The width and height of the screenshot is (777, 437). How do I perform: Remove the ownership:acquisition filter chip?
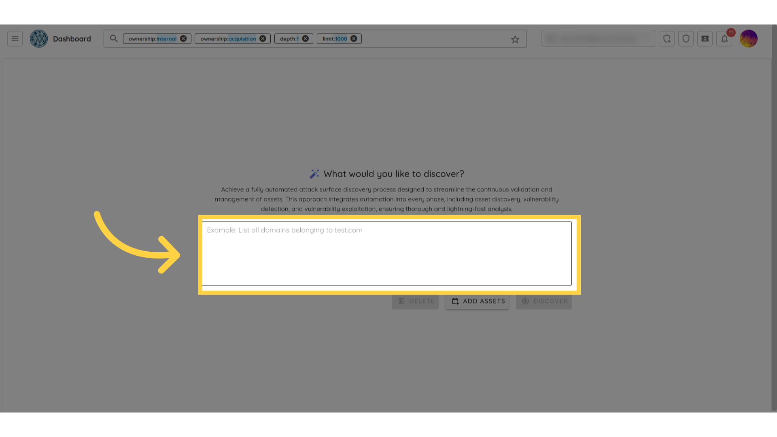coord(263,39)
